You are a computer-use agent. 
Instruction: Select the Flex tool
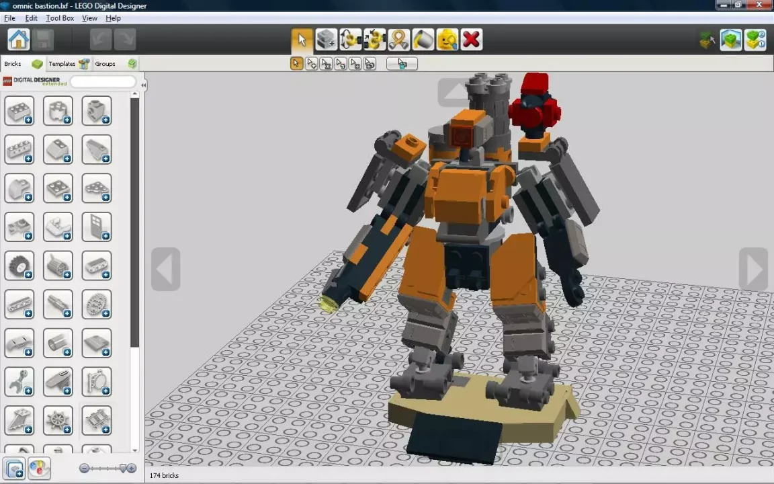tap(399, 40)
